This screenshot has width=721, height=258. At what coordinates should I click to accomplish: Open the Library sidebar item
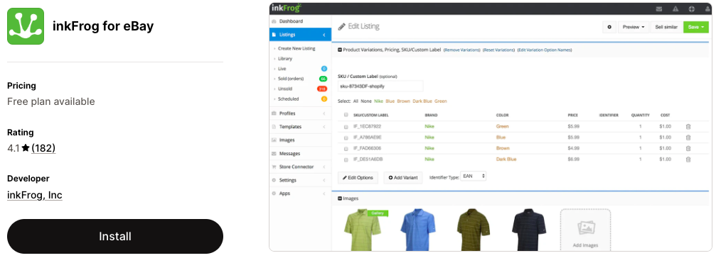285,59
